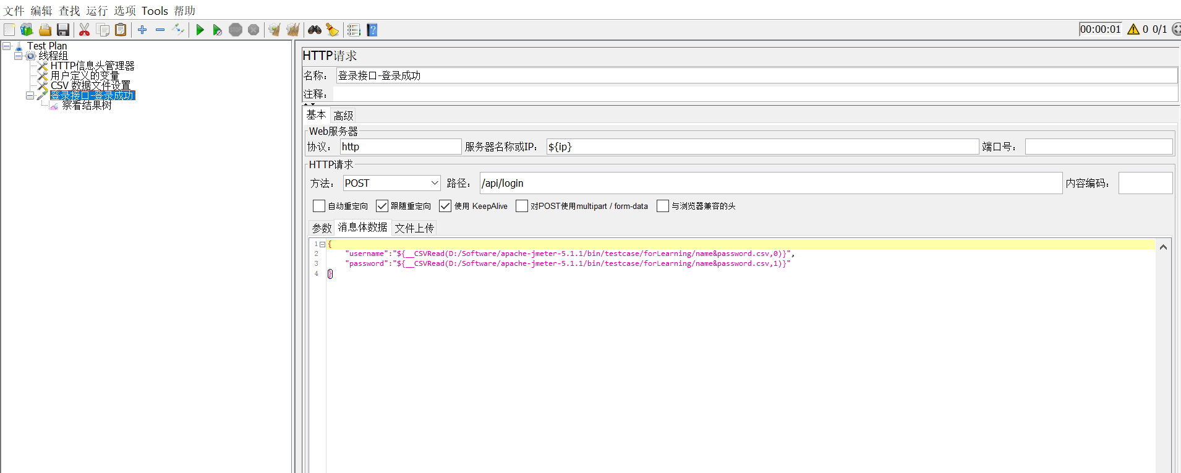This screenshot has height=473, width=1181.
Task: Click the Clear single-broom icon
Action: point(275,30)
